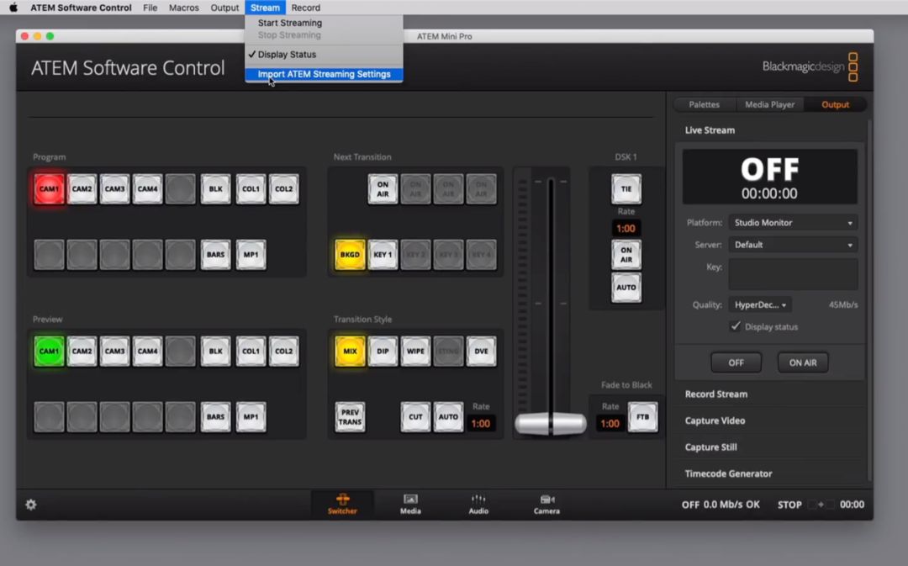This screenshot has height=566, width=908.
Task: Click the right panel scrollbar
Action: tap(869, 300)
